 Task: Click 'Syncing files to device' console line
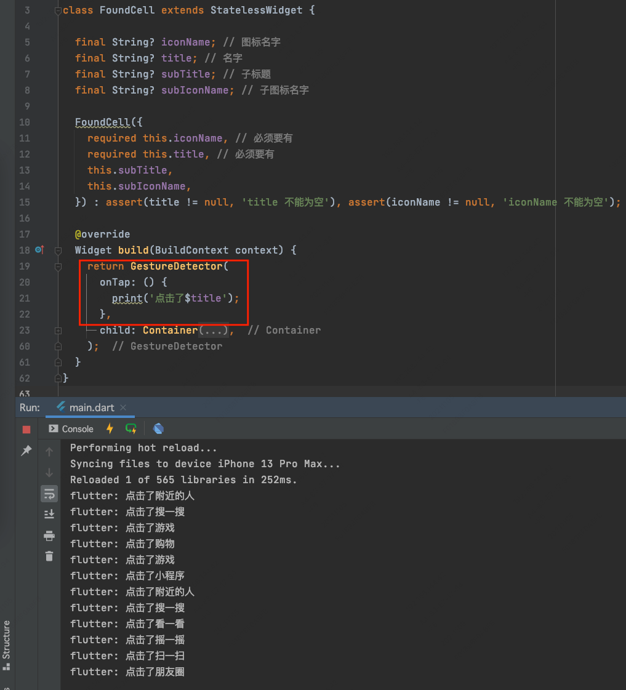205,464
